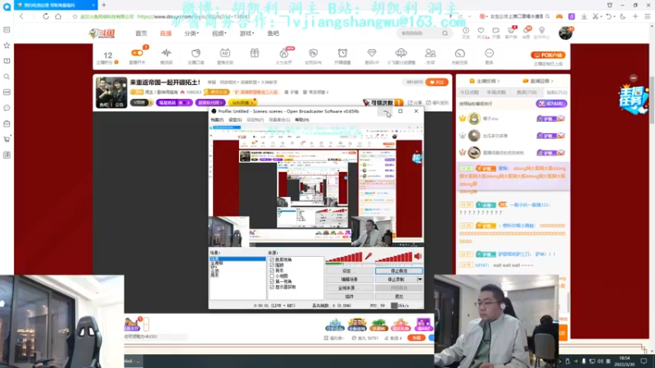Click the OBS 全域来源 button

tap(350, 288)
